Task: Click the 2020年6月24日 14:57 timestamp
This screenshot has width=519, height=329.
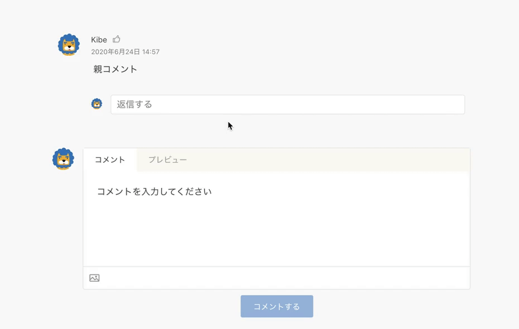Action: [x=125, y=52]
